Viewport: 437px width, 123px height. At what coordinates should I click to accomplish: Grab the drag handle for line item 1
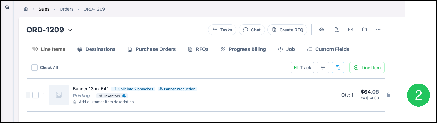pos(28,95)
